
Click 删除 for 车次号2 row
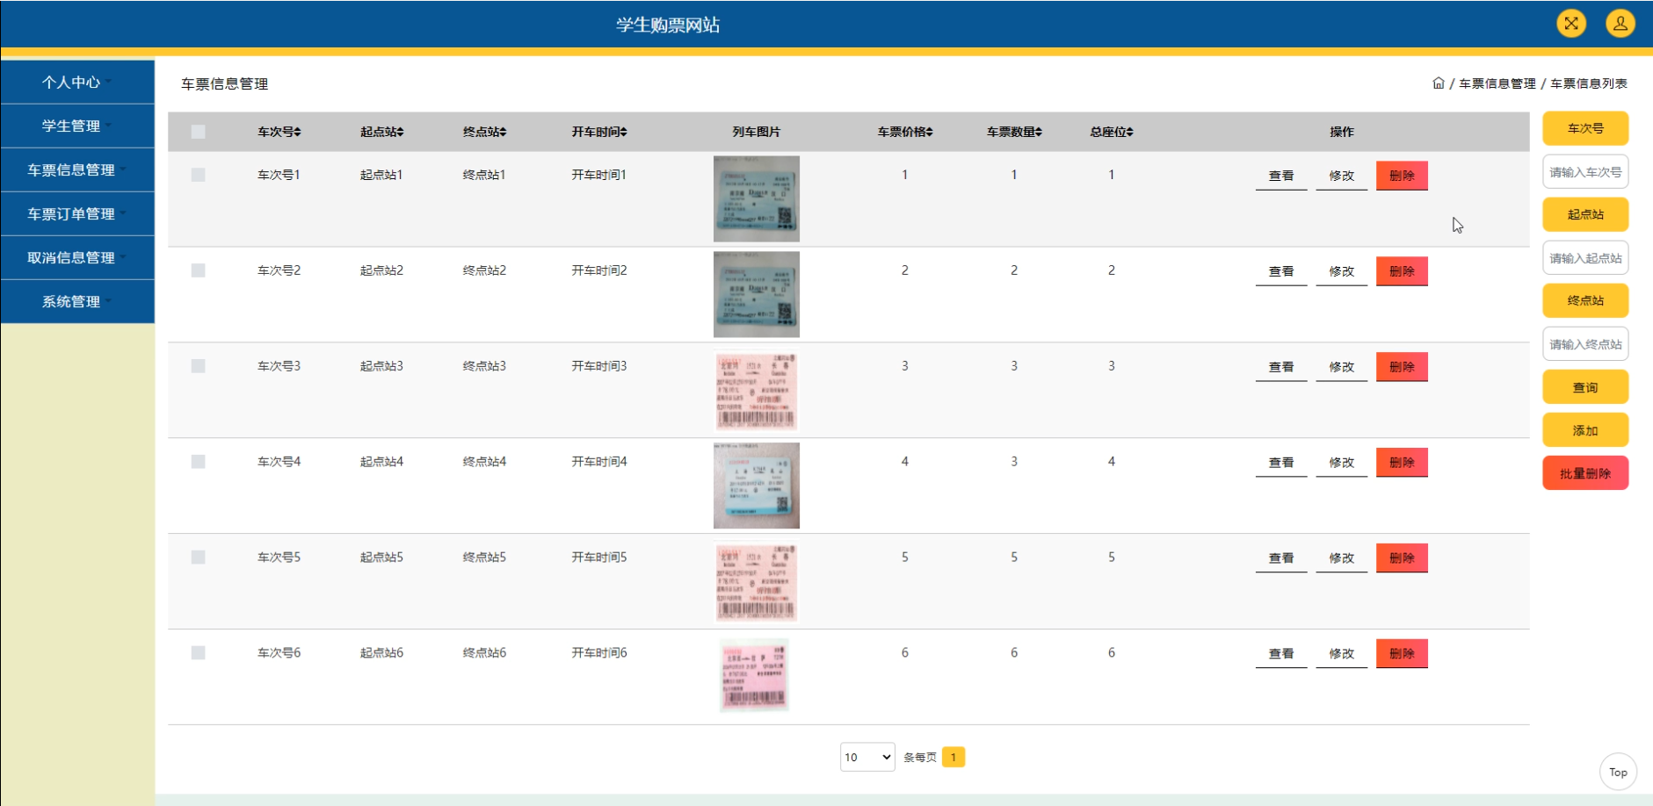pyautogui.click(x=1402, y=271)
